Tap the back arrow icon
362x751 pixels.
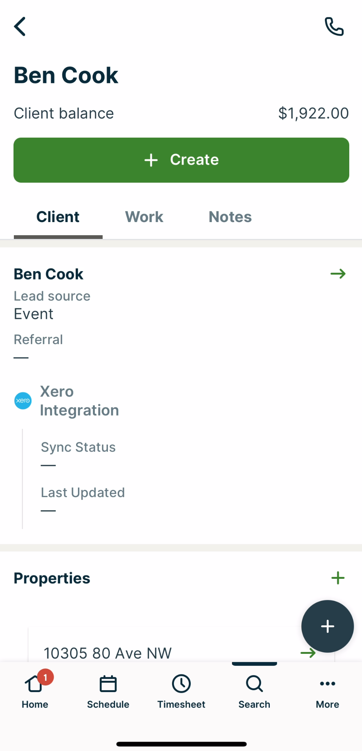pyautogui.click(x=20, y=26)
